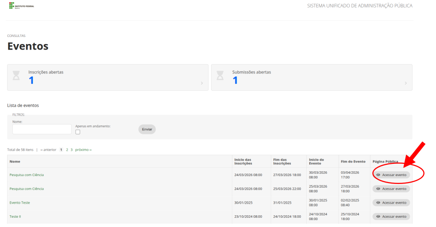Select pagination page 2
Image resolution: width=436 pixels, height=227 pixels.
(x=67, y=150)
